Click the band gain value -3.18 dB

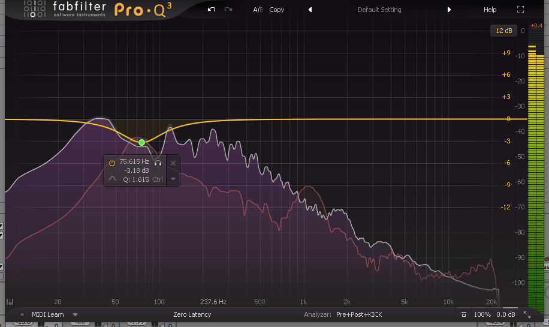coord(137,170)
